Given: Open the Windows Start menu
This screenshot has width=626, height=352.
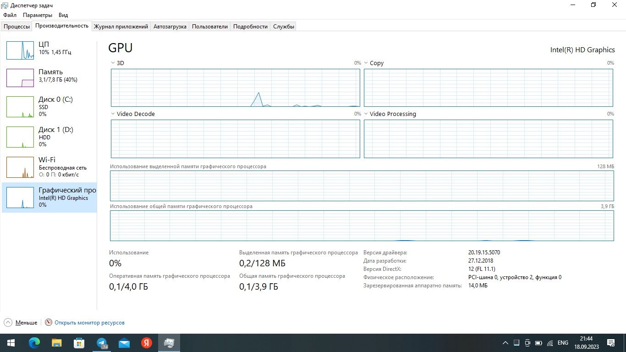Looking at the screenshot, I should point(11,343).
